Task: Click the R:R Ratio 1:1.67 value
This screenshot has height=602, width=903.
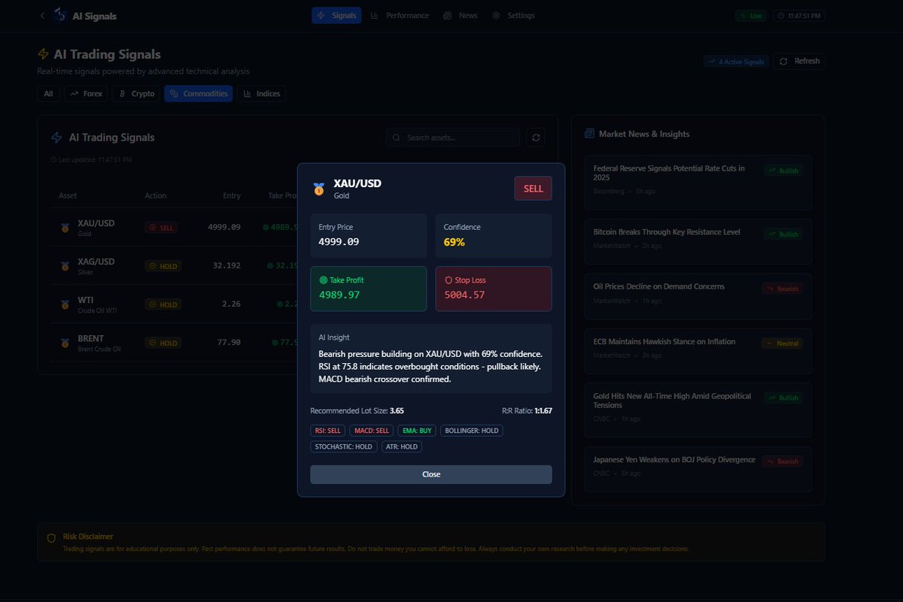Action: 543,411
